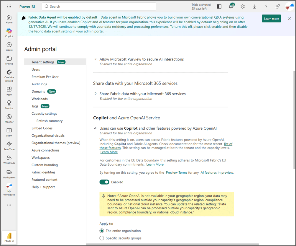
Task: Open the Help question mark icon
Action: pyautogui.click(x=266, y=6)
